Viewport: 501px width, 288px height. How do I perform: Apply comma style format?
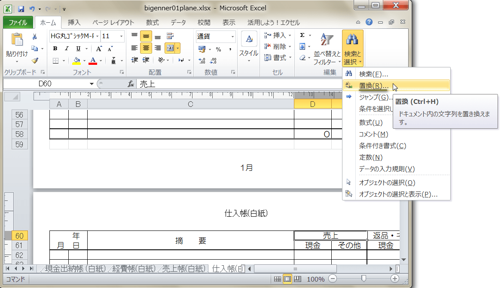tap(230, 49)
